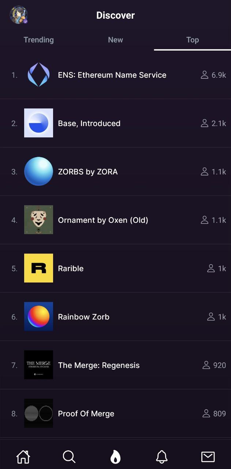Viewport: 231px width, 469px height.
Task: Tap the 6.9k members count for ENS
Action: point(214,75)
